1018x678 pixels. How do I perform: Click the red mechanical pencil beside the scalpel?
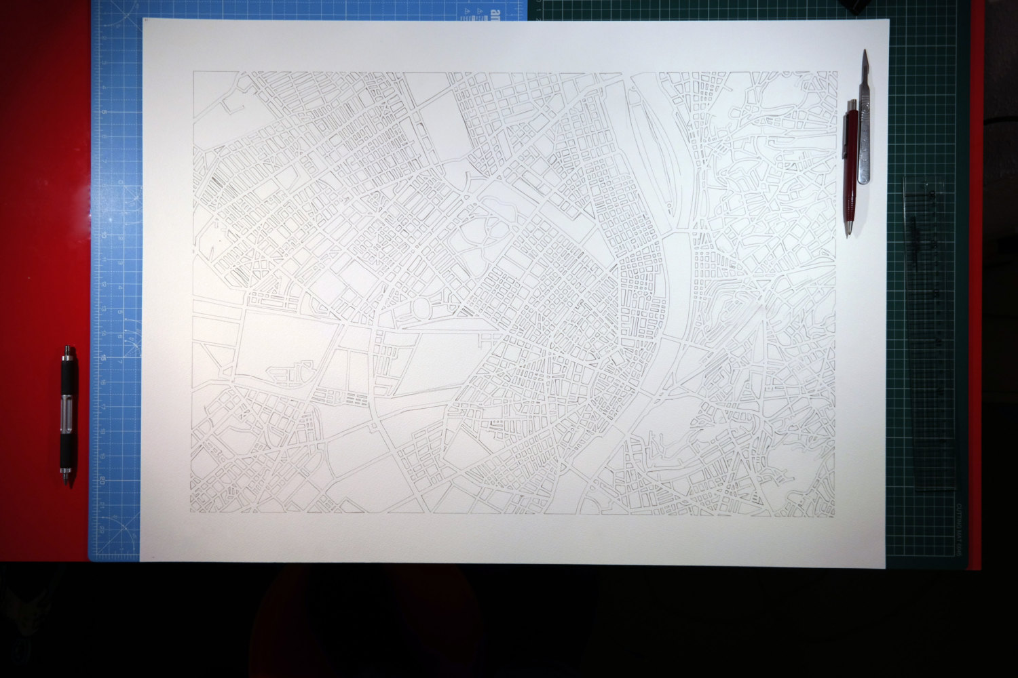(850, 168)
